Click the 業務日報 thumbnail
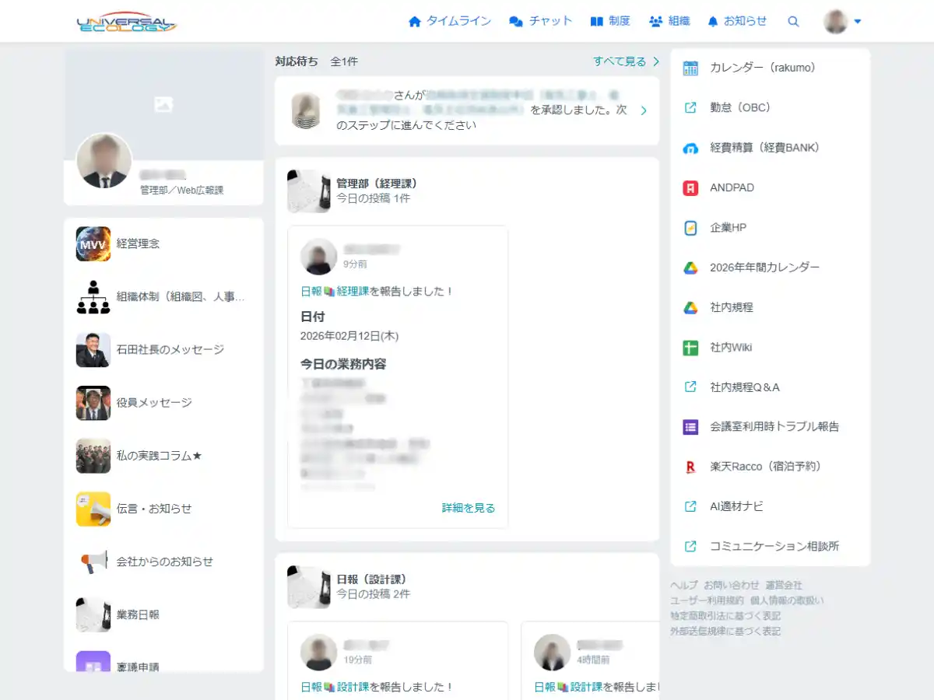This screenshot has height=700, width=934. [93, 614]
